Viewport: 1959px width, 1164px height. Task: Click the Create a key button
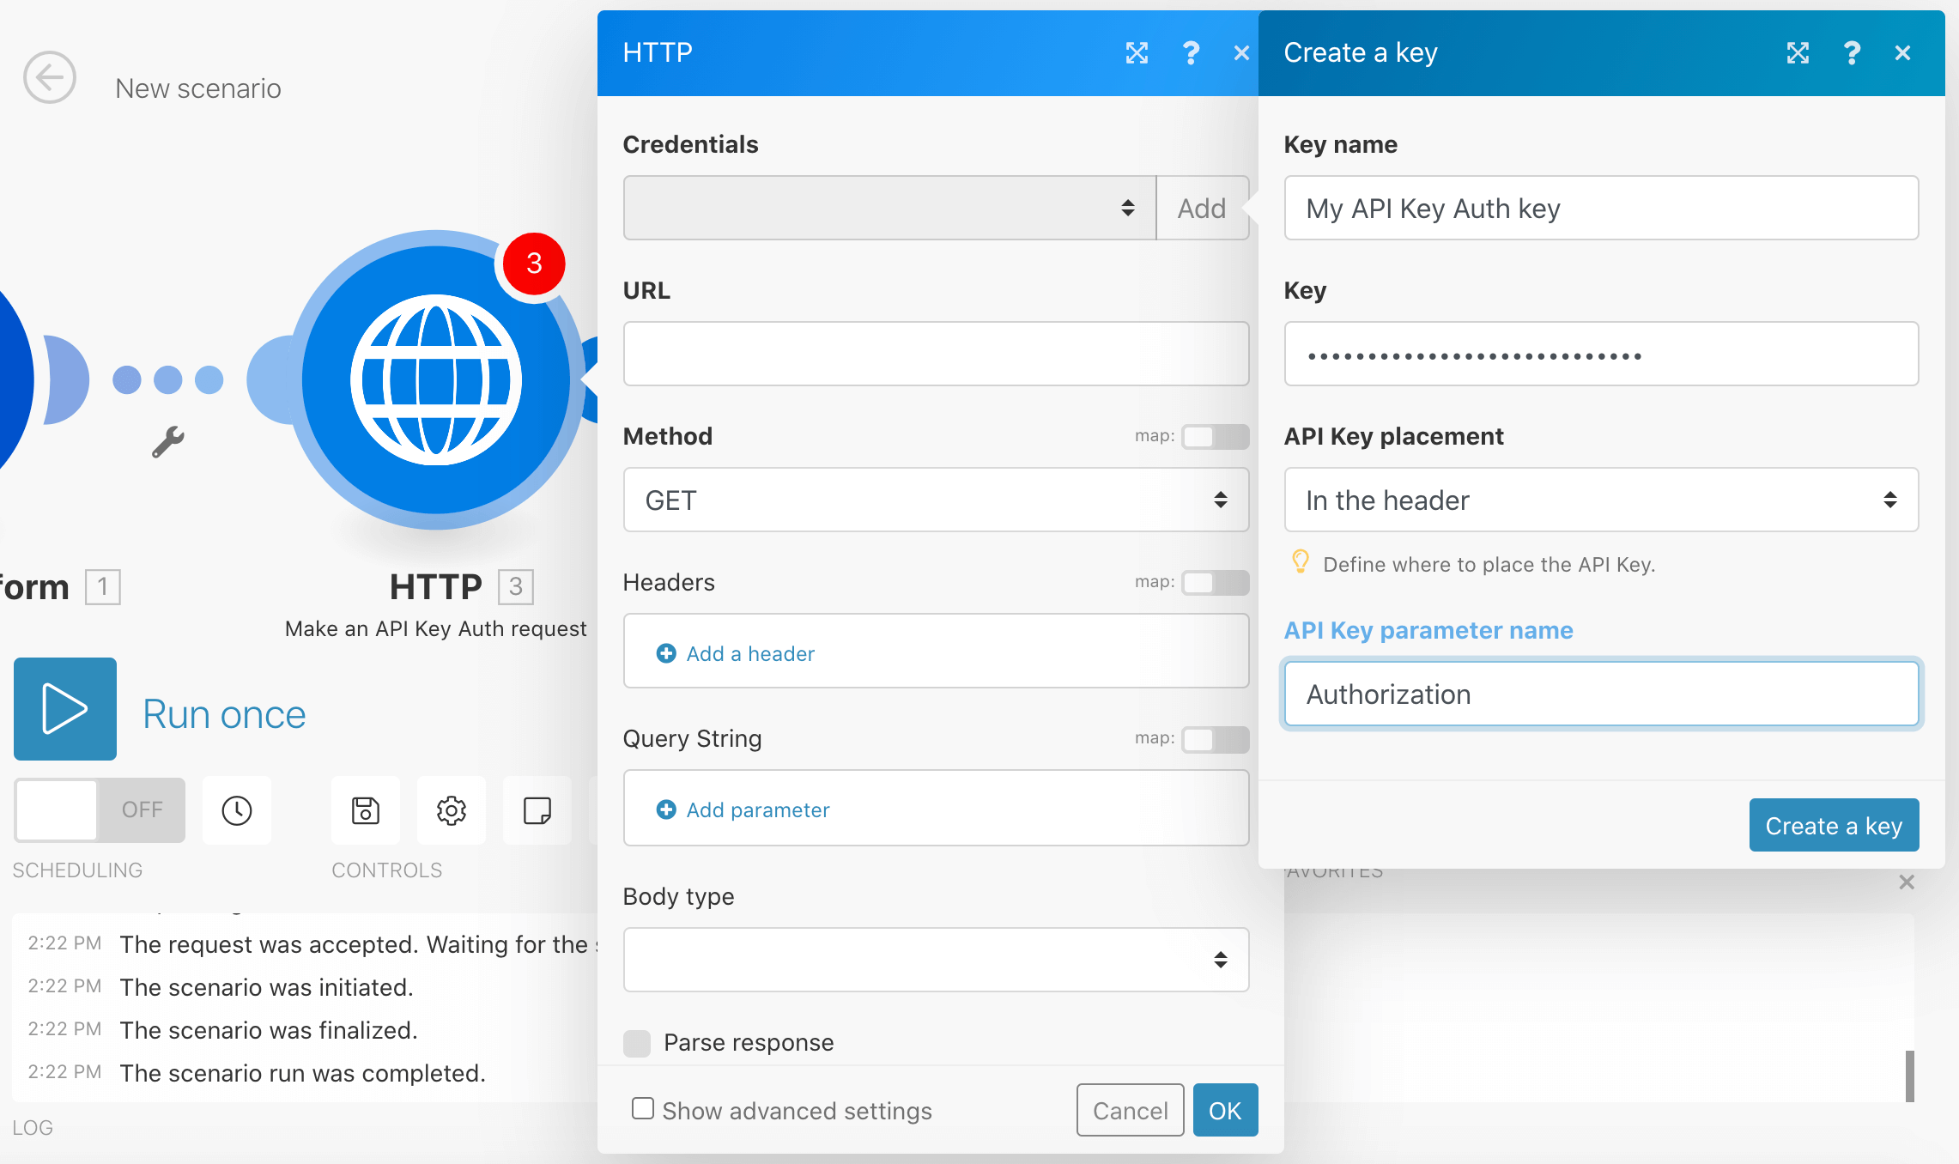pos(1834,825)
